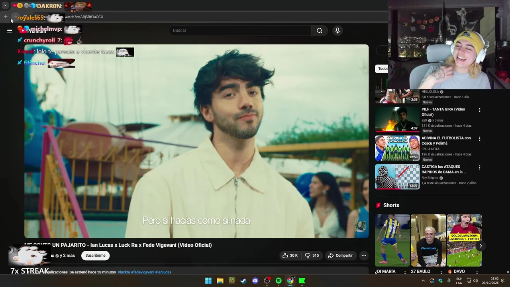Click the Windows Security tray shield icon
The width and height of the screenshot is (510, 287).
point(440,281)
